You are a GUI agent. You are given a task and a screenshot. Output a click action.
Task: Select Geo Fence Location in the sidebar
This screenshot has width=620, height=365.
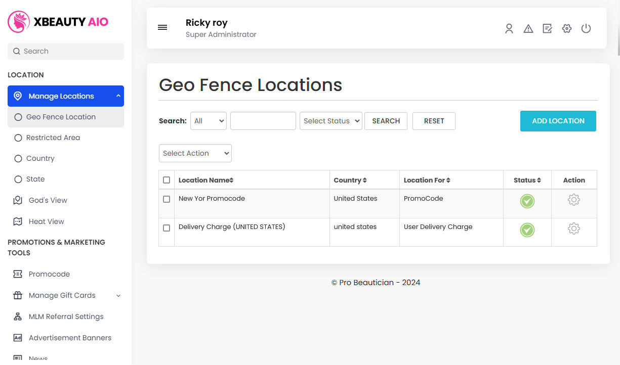61,117
